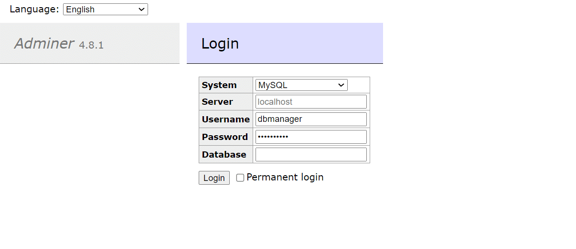Click the Login page heading
Image resolution: width=576 pixels, height=249 pixels.
coord(220,43)
